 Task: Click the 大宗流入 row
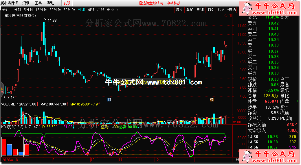(273, 131)
